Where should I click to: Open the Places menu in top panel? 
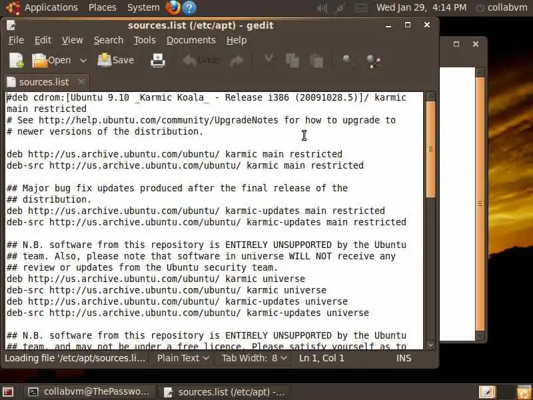coord(103,7)
